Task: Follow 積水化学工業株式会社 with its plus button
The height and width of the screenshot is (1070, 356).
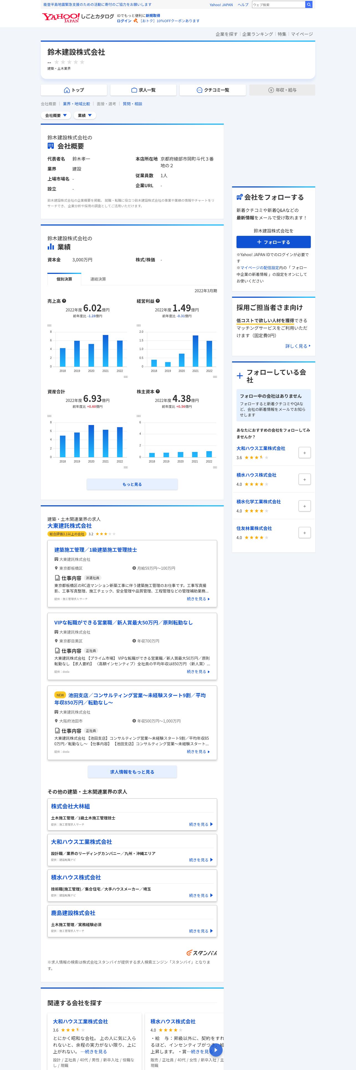Action: click(305, 506)
